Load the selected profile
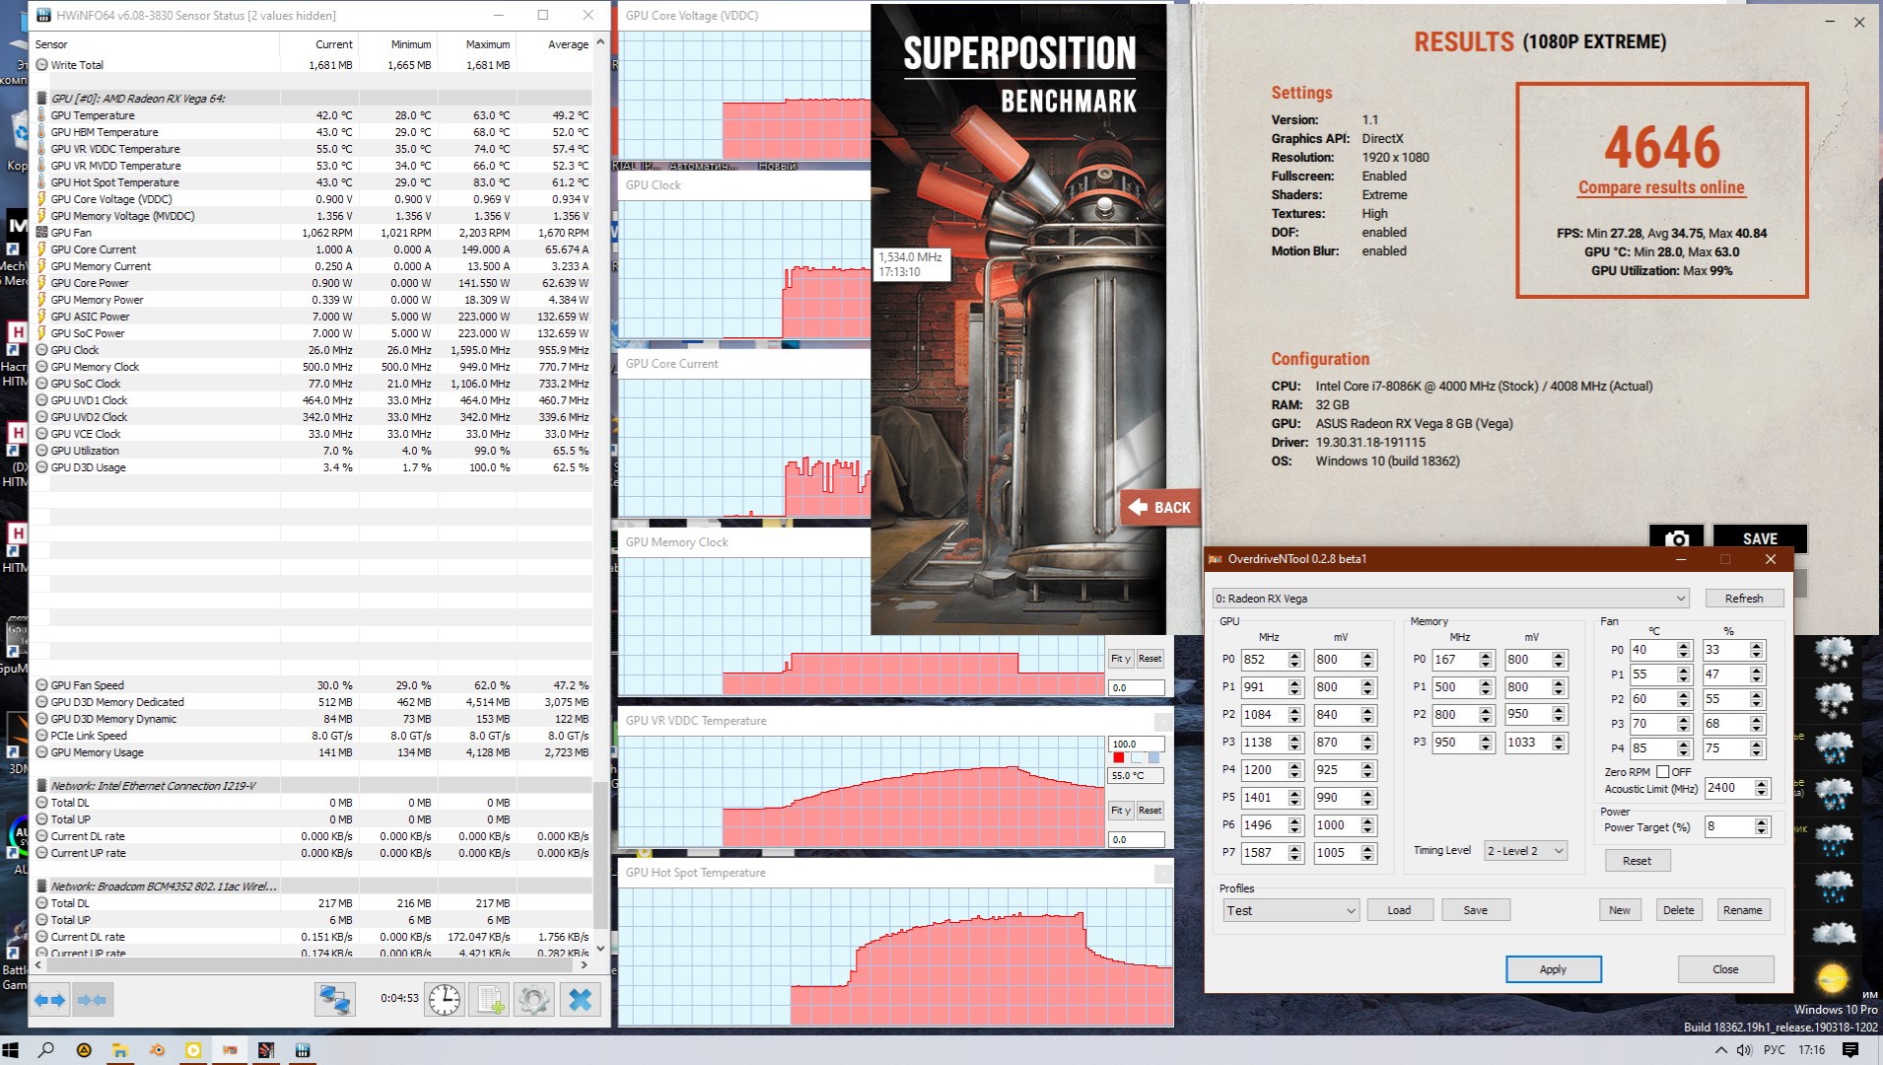Viewport: 1883px width, 1065px height. pyautogui.click(x=1399, y=910)
